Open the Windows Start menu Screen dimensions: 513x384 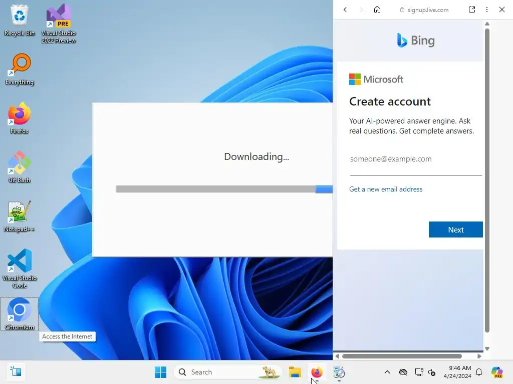160,372
